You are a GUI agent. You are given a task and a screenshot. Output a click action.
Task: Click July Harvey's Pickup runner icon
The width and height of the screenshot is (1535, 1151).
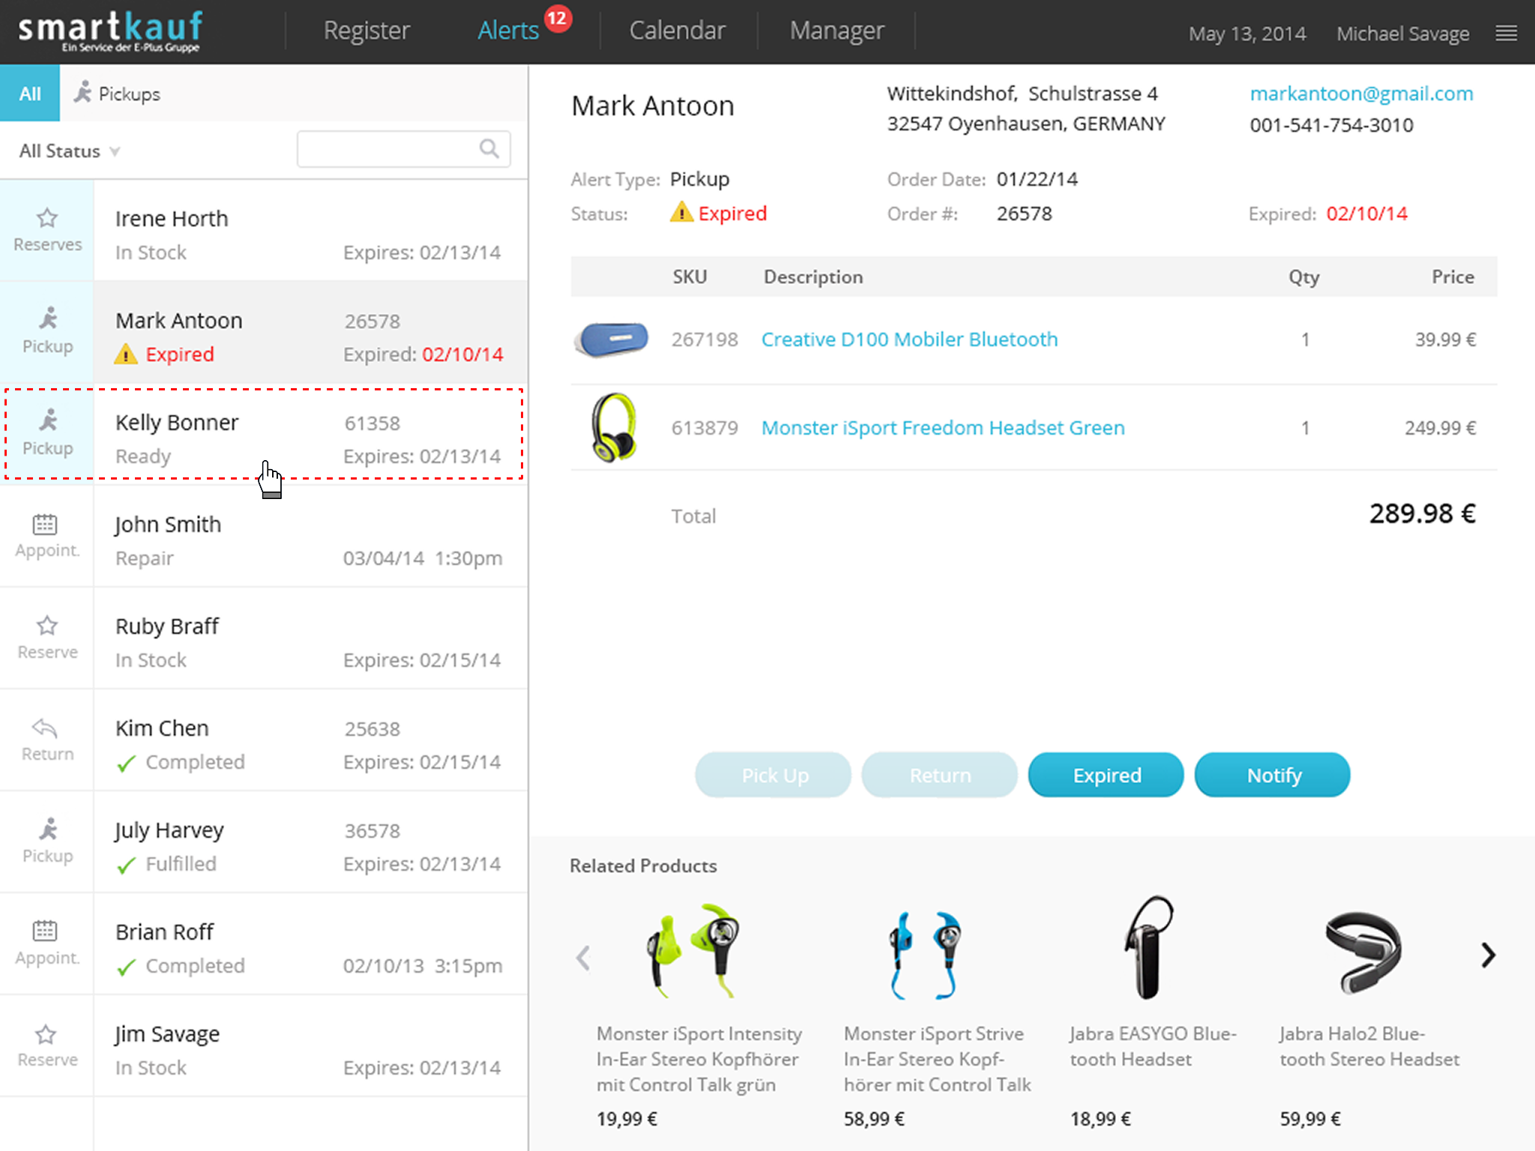[x=48, y=830]
